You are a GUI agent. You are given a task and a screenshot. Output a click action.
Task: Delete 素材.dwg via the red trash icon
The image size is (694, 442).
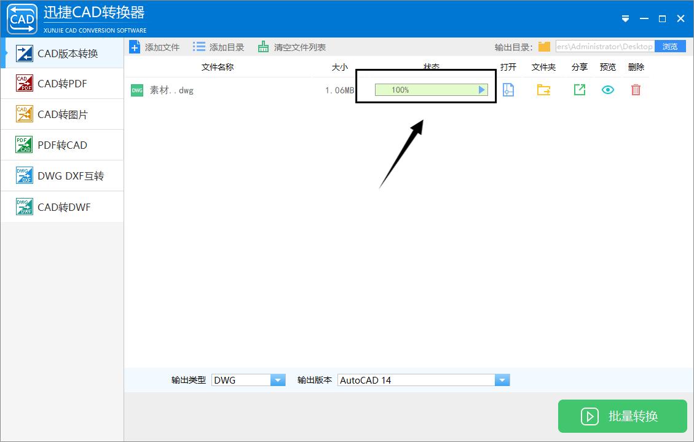tap(636, 90)
